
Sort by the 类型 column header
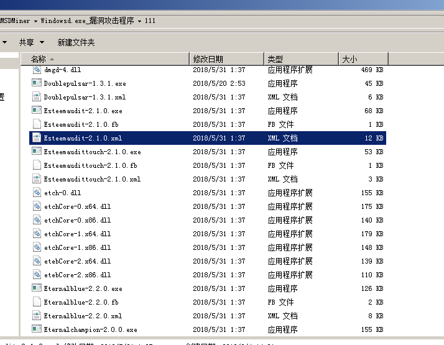[x=301, y=59]
